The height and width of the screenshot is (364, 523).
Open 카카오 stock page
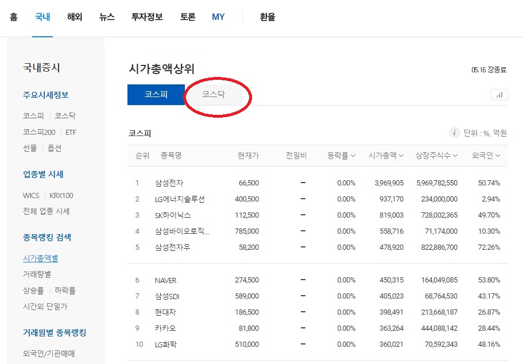[165, 328]
